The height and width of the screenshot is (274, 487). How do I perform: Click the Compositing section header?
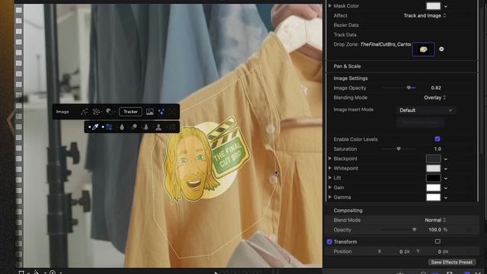pos(348,210)
